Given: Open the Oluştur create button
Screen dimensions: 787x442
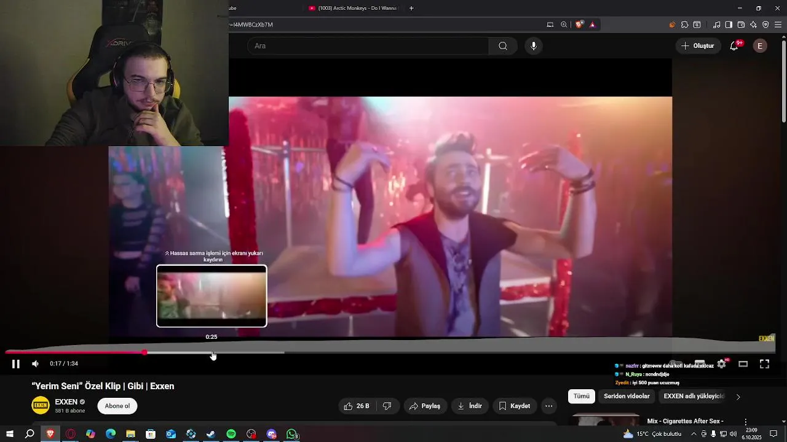Looking at the screenshot, I should point(698,46).
